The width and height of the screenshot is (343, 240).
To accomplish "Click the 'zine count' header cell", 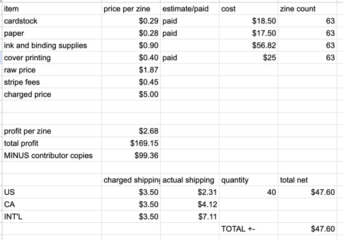I will (x=307, y=9).
